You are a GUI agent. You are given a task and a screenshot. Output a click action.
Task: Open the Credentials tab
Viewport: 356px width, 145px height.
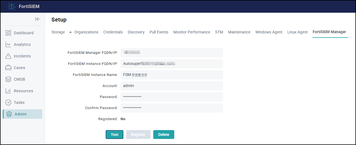pos(113,32)
